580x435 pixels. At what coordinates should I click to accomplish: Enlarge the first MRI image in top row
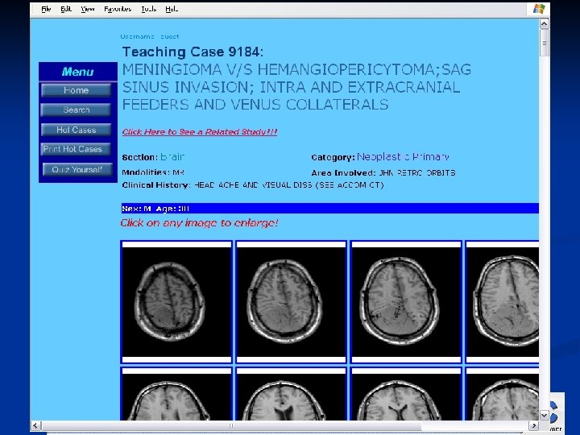tap(176, 302)
